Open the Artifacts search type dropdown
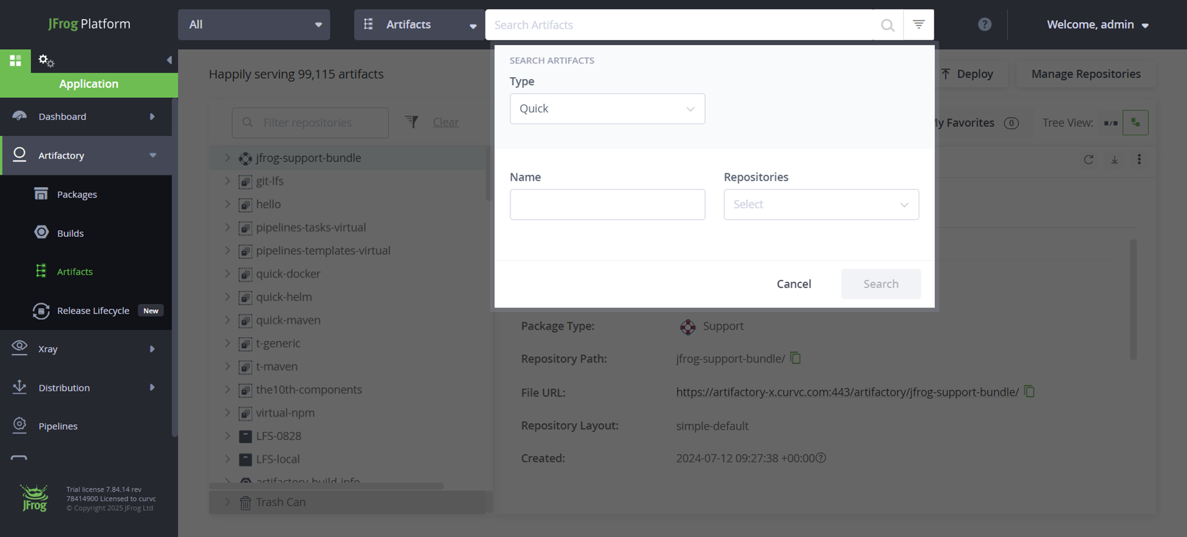The height and width of the screenshot is (537, 1187). pos(420,24)
